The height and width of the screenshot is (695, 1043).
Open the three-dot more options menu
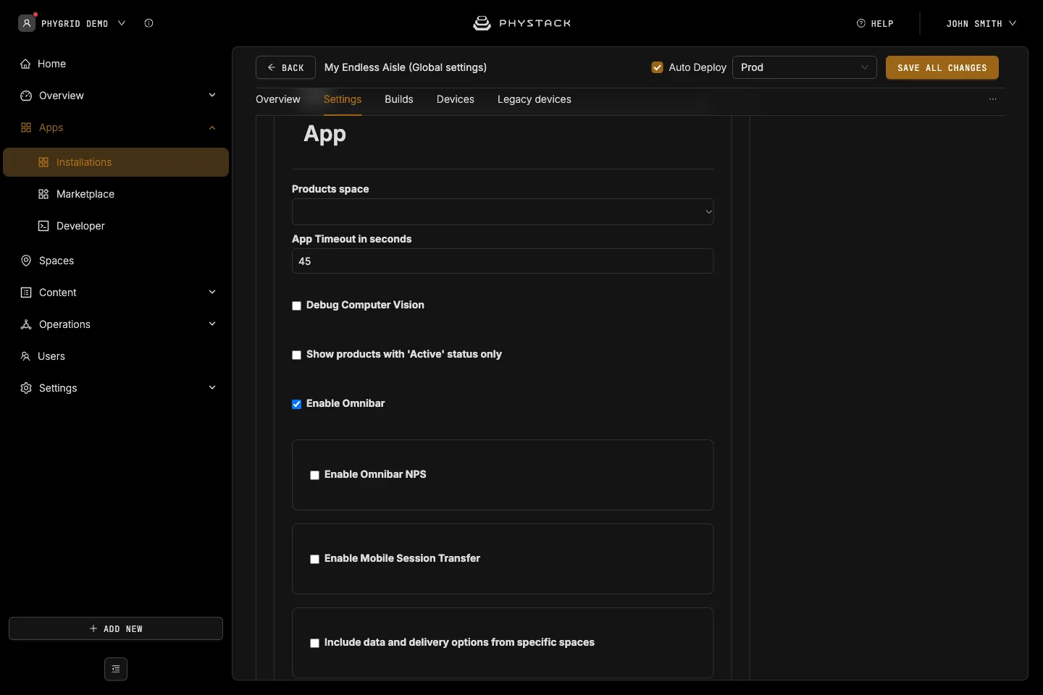point(993,99)
